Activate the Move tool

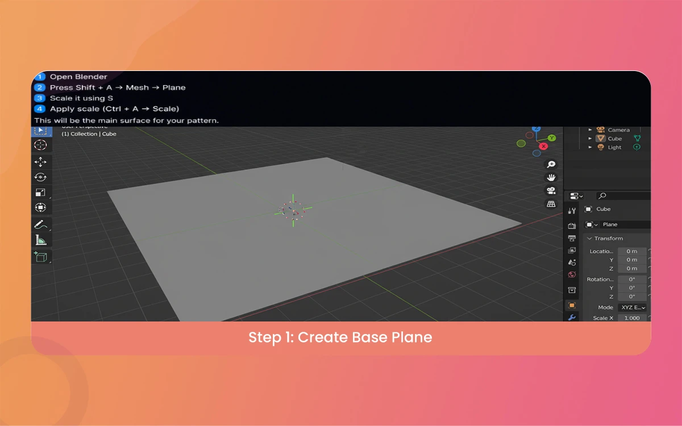click(40, 162)
